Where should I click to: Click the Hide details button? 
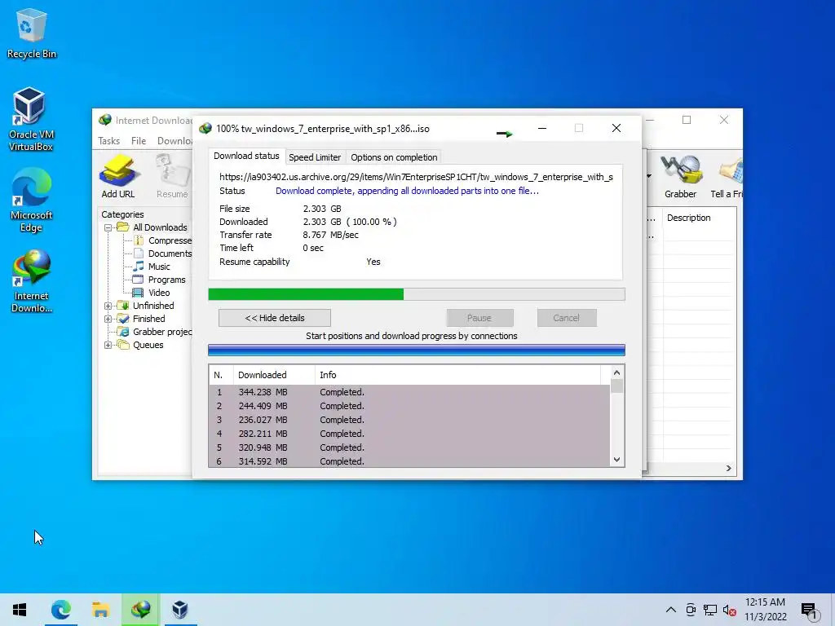click(x=275, y=318)
